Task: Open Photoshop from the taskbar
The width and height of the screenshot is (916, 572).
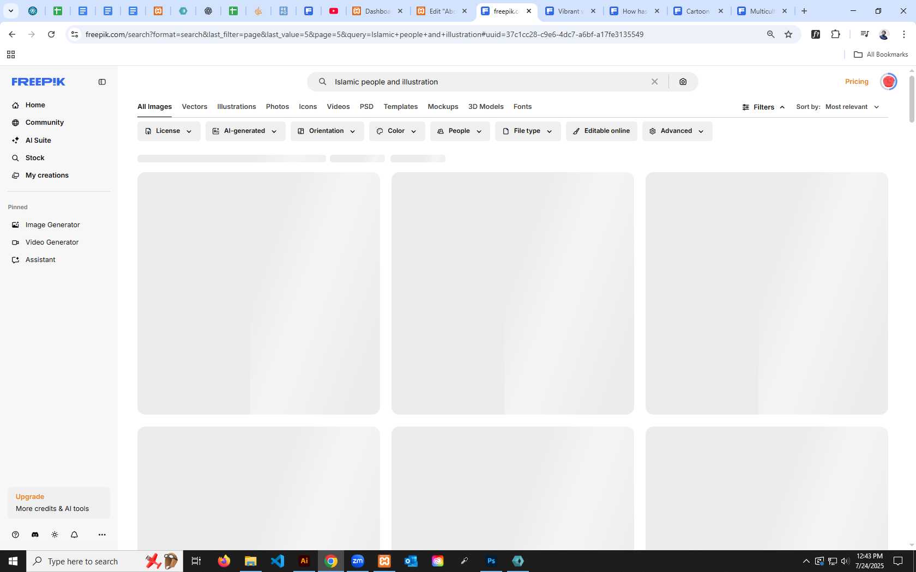Action: (491, 561)
